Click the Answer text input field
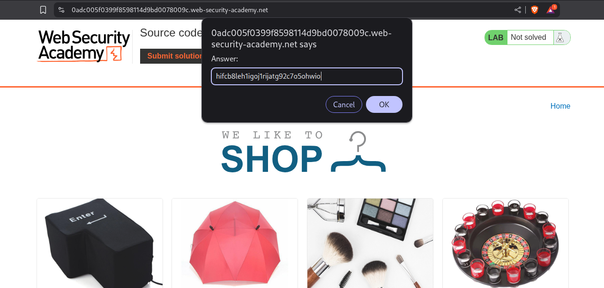This screenshot has width=604, height=288. tap(307, 76)
